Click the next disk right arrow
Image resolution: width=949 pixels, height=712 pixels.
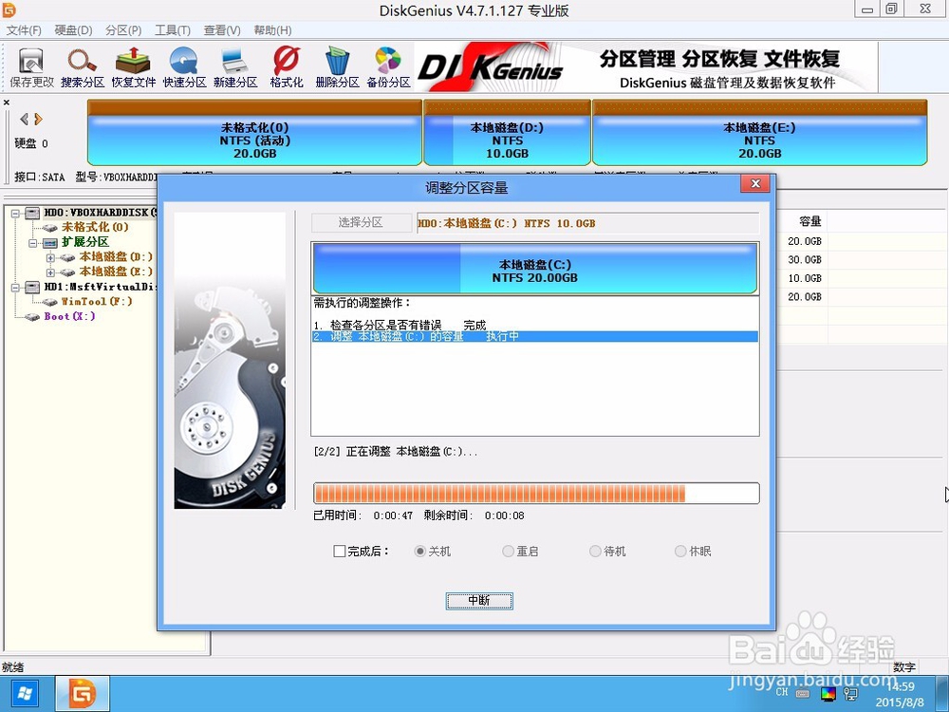click(x=38, y=119)
